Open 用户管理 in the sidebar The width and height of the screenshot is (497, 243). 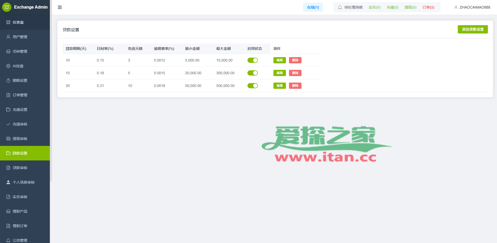(x=20, y=37)
